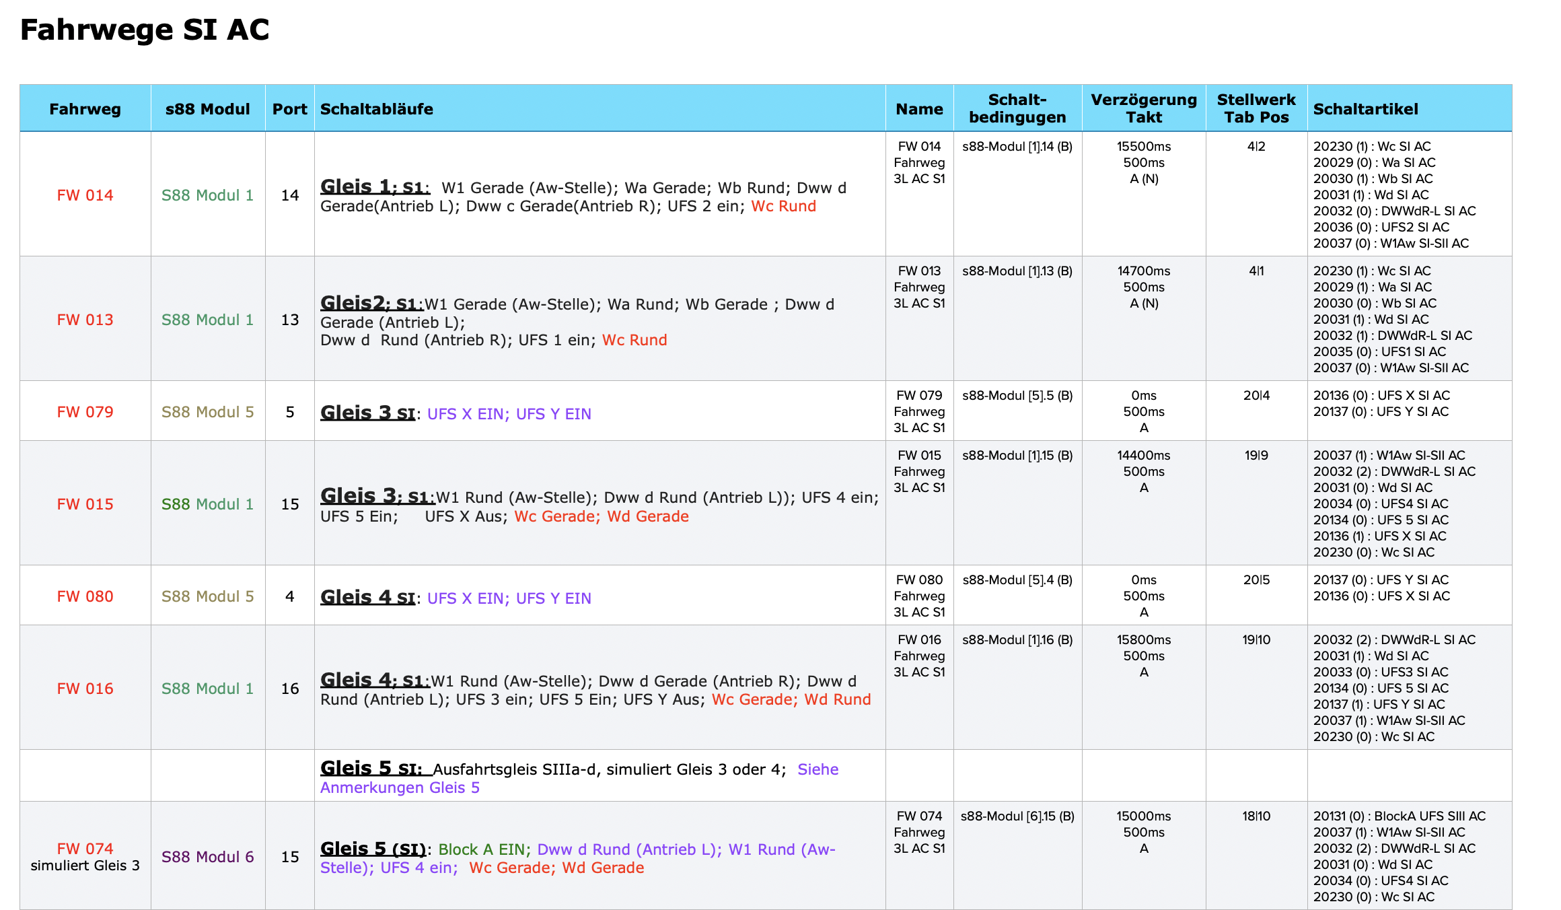The height and width of the screenshot is (910, 1561).
Task: Select FW 079 in the Fahrweg column
Action: [85, 412]
